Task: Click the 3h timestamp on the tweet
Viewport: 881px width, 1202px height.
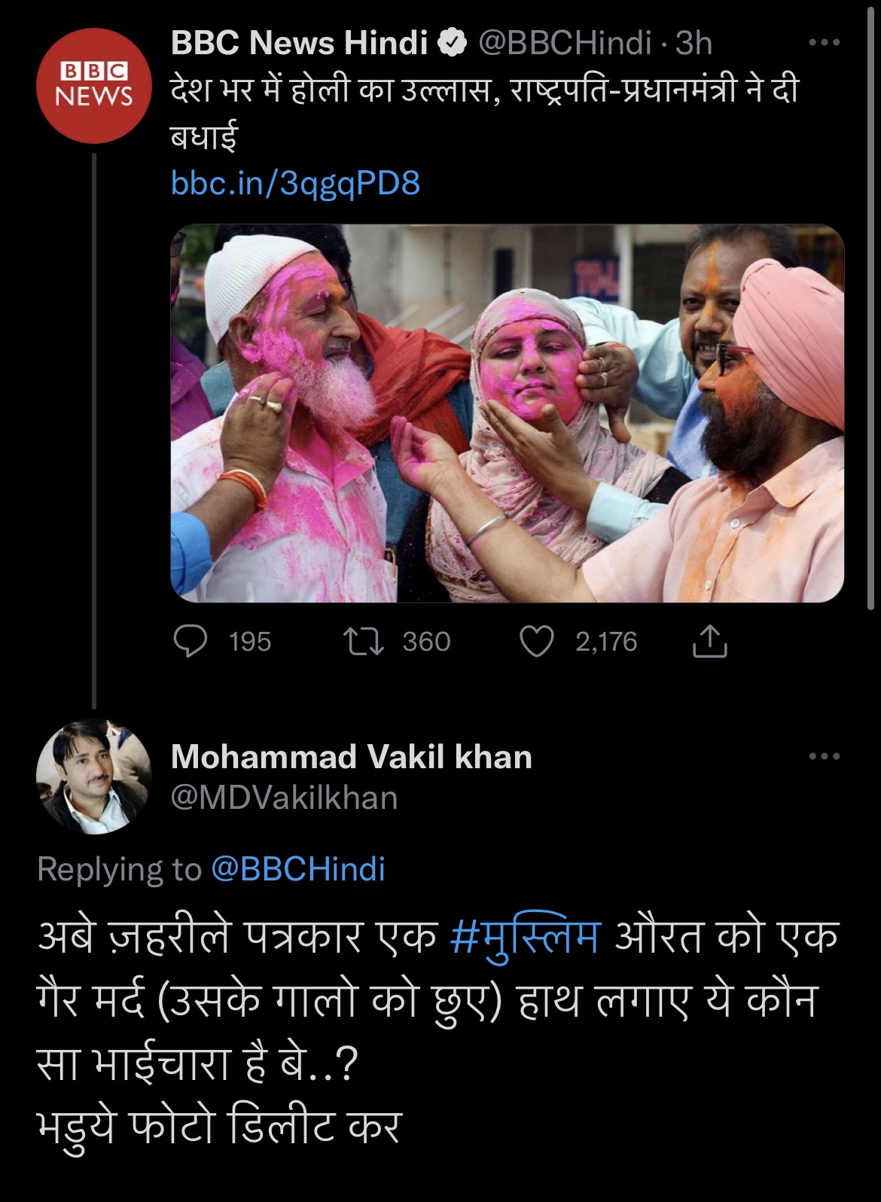Action: (694, 43)
